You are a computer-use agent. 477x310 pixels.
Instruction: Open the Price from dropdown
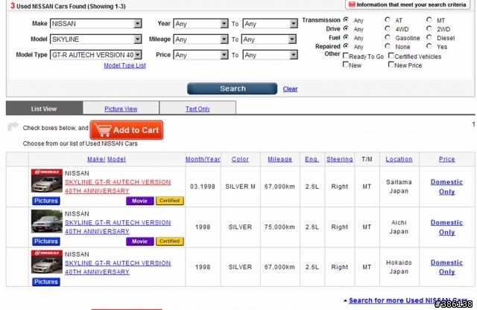click(200, 55)
